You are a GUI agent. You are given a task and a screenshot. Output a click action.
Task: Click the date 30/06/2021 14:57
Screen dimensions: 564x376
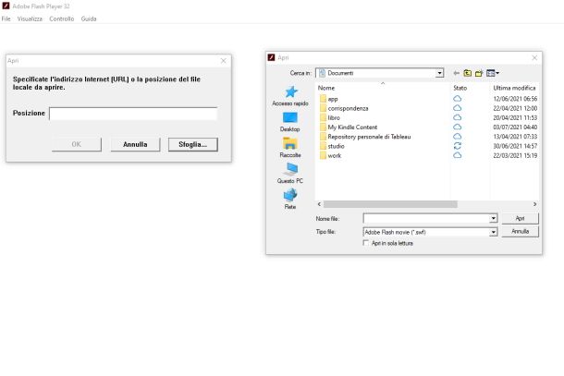click(x=515, y=146)
